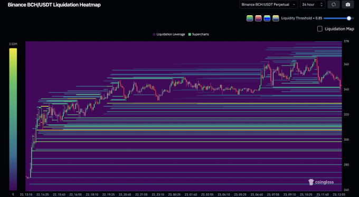Screen dimensions: 359x197
Task: Select the cyan-blue color scheme swatch
Action: pyautogui.click(x=267, y=18)
